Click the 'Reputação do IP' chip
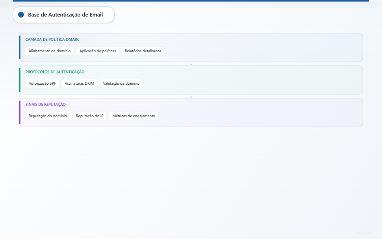 90,116
